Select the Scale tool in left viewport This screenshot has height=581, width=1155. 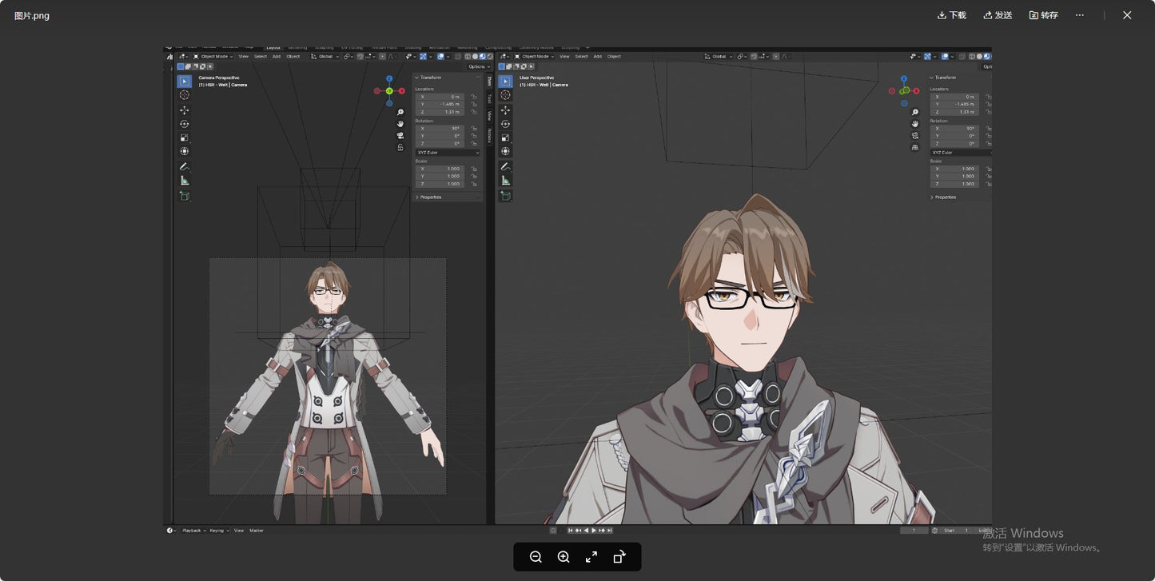185,137
